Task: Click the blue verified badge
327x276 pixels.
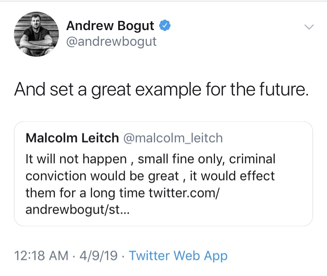Action: (x=164, y=26)
